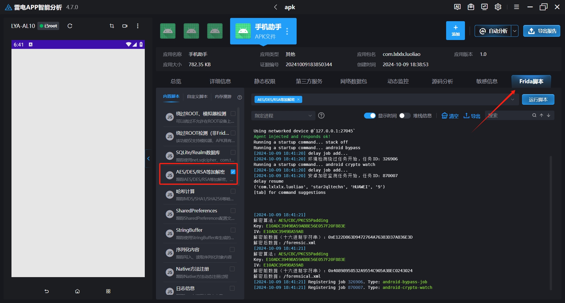Check the SharedPreferences script
This screenshot has width=565, height=303.
[233, 211]
